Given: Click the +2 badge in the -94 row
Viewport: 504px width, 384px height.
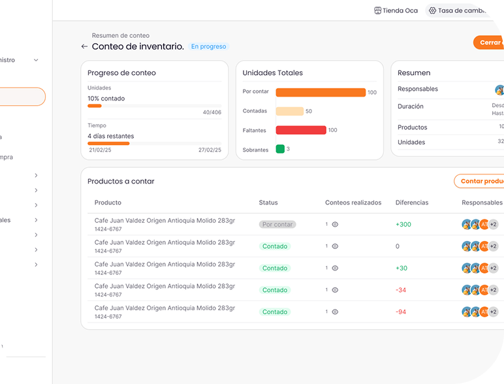Looking at the screenshot, I should click(x=494, y=312).
